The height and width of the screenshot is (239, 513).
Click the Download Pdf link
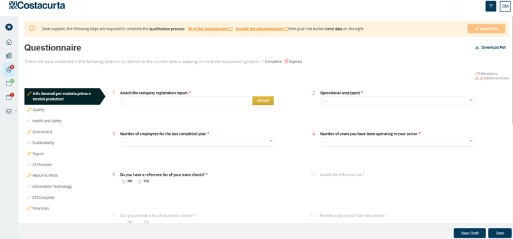point(493,47)
